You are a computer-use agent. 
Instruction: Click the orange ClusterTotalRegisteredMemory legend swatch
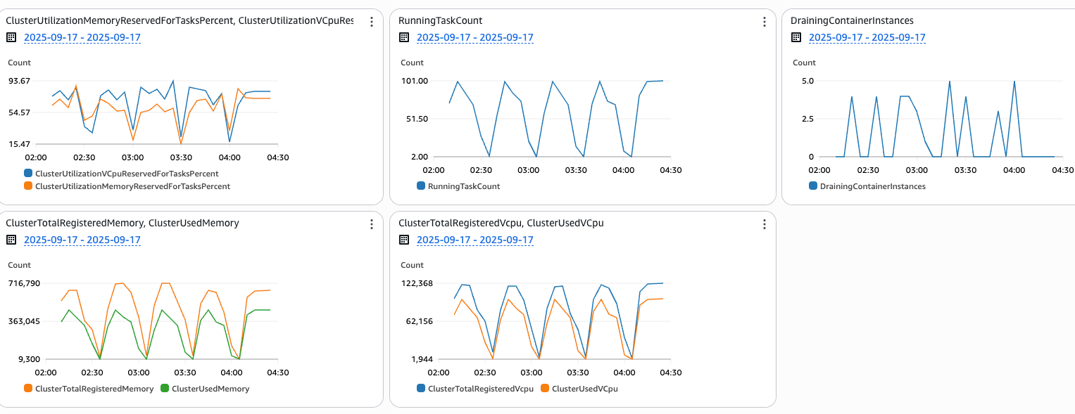(28, 389)
